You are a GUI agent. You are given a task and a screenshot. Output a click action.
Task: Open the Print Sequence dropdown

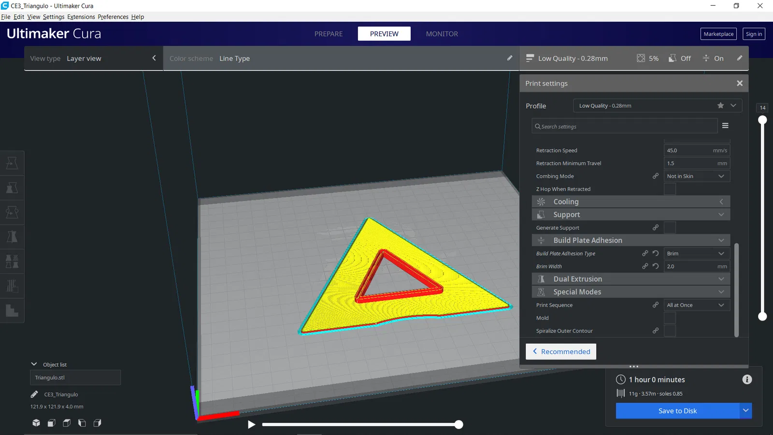(x=697, y=305)
